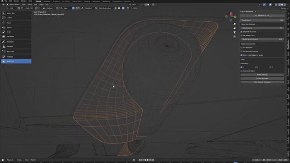Click the Blender logo menu icon
Screen dimensions: 290x163
(x=2, y=1)
